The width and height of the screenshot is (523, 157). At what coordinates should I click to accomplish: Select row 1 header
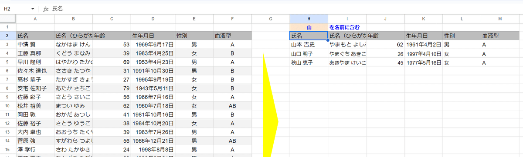pos(8,27)
